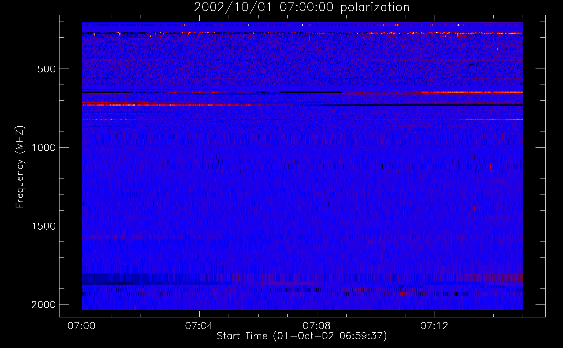Click the 500 frequency tick label
This screenshot has height=348, width=563.
[x=47, y=69]
